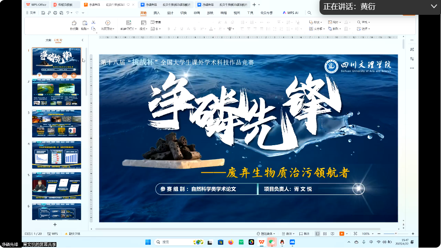Collapse the slide panel with chevron arrow
The width and height of the screenshot is (441, 248).
(82, 40)
